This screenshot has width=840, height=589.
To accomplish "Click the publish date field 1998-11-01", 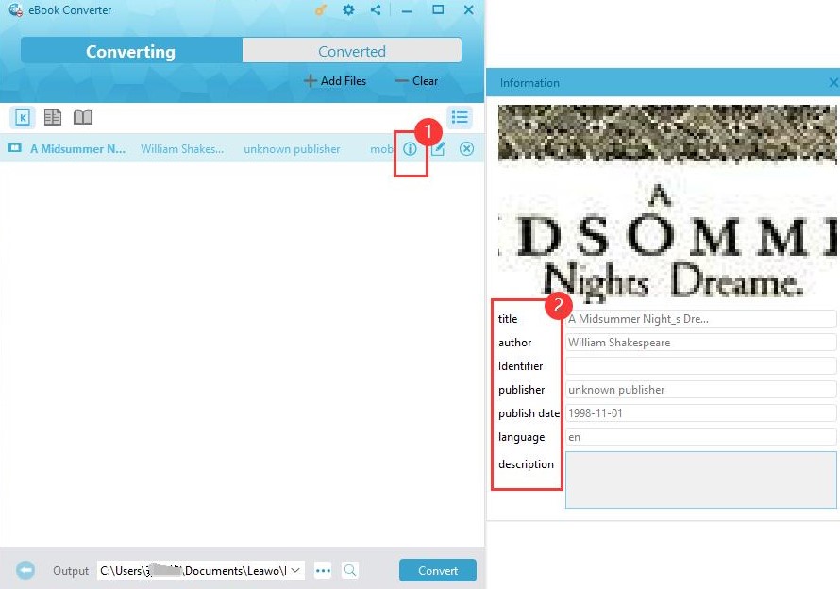I will pos(700,413).
